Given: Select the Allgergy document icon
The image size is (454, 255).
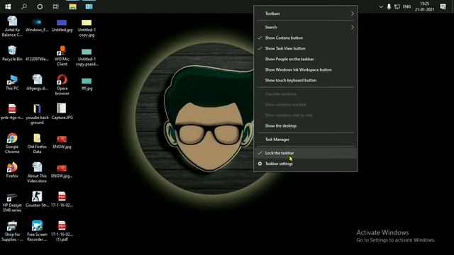Looking at the screenshot, I should (37, 82).
